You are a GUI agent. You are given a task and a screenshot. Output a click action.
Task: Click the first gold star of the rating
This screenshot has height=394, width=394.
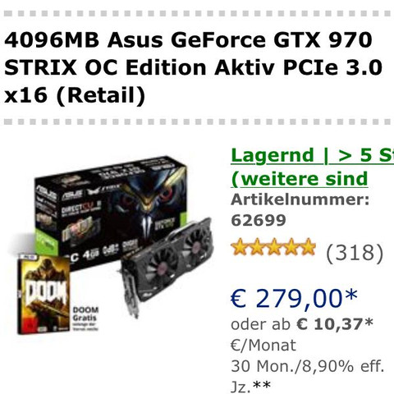pos(240,247)
